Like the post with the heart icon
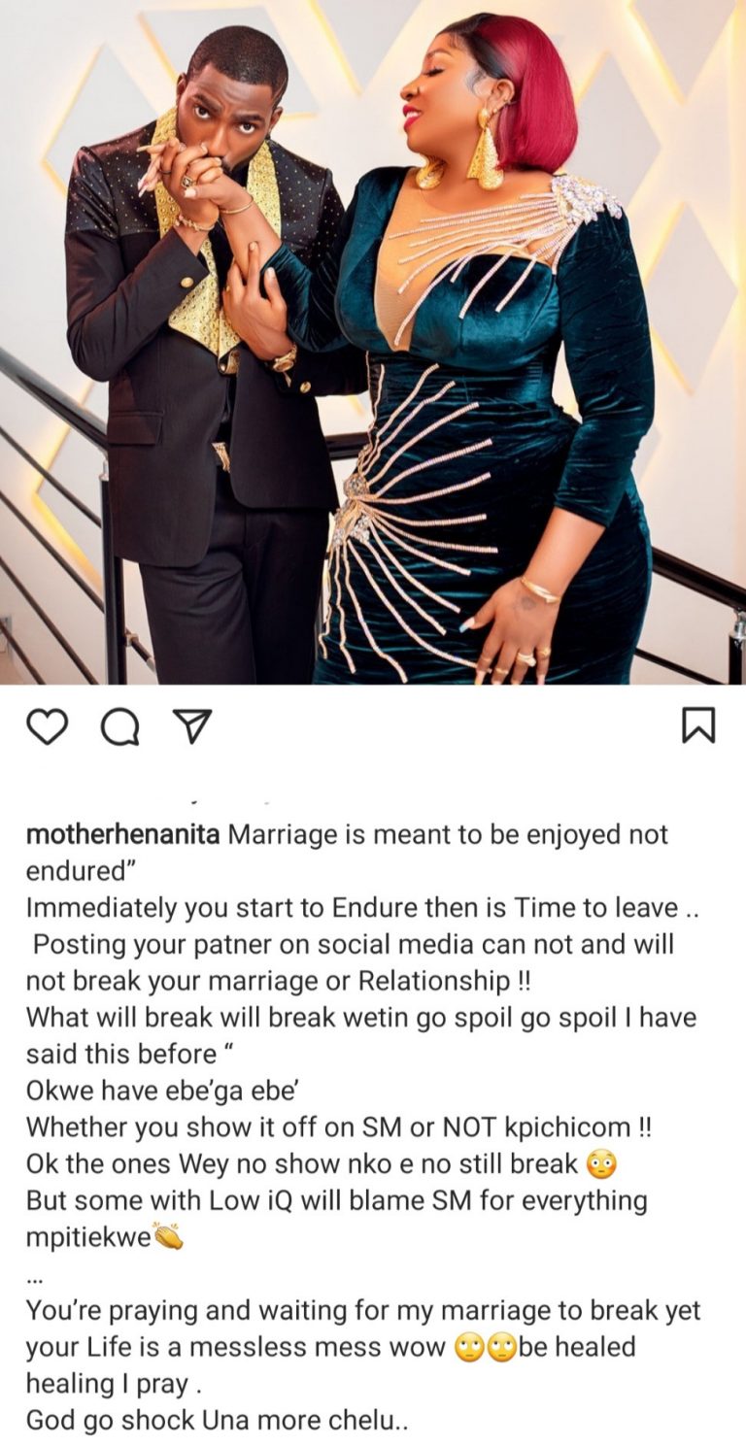The width and height of the screenshot is (746, 1446). (47, 726)
